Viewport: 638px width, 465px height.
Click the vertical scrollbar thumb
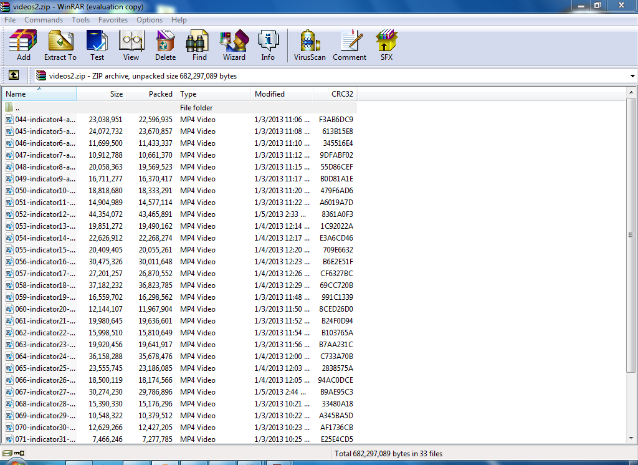[631, 235]
